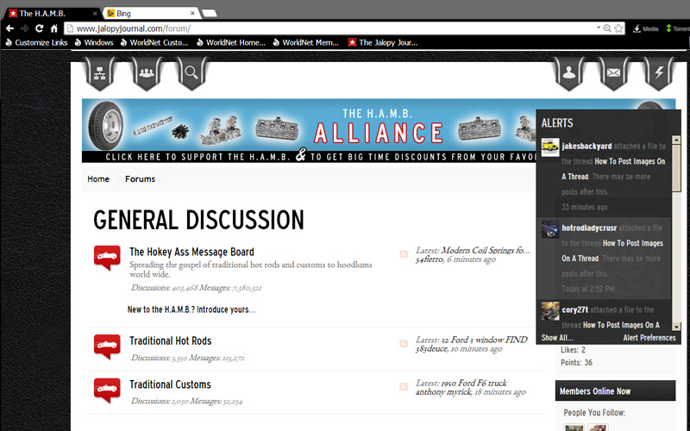Screen dimensions: 690x431
Task: Open the members shield icon
Action: coord(146,73)
